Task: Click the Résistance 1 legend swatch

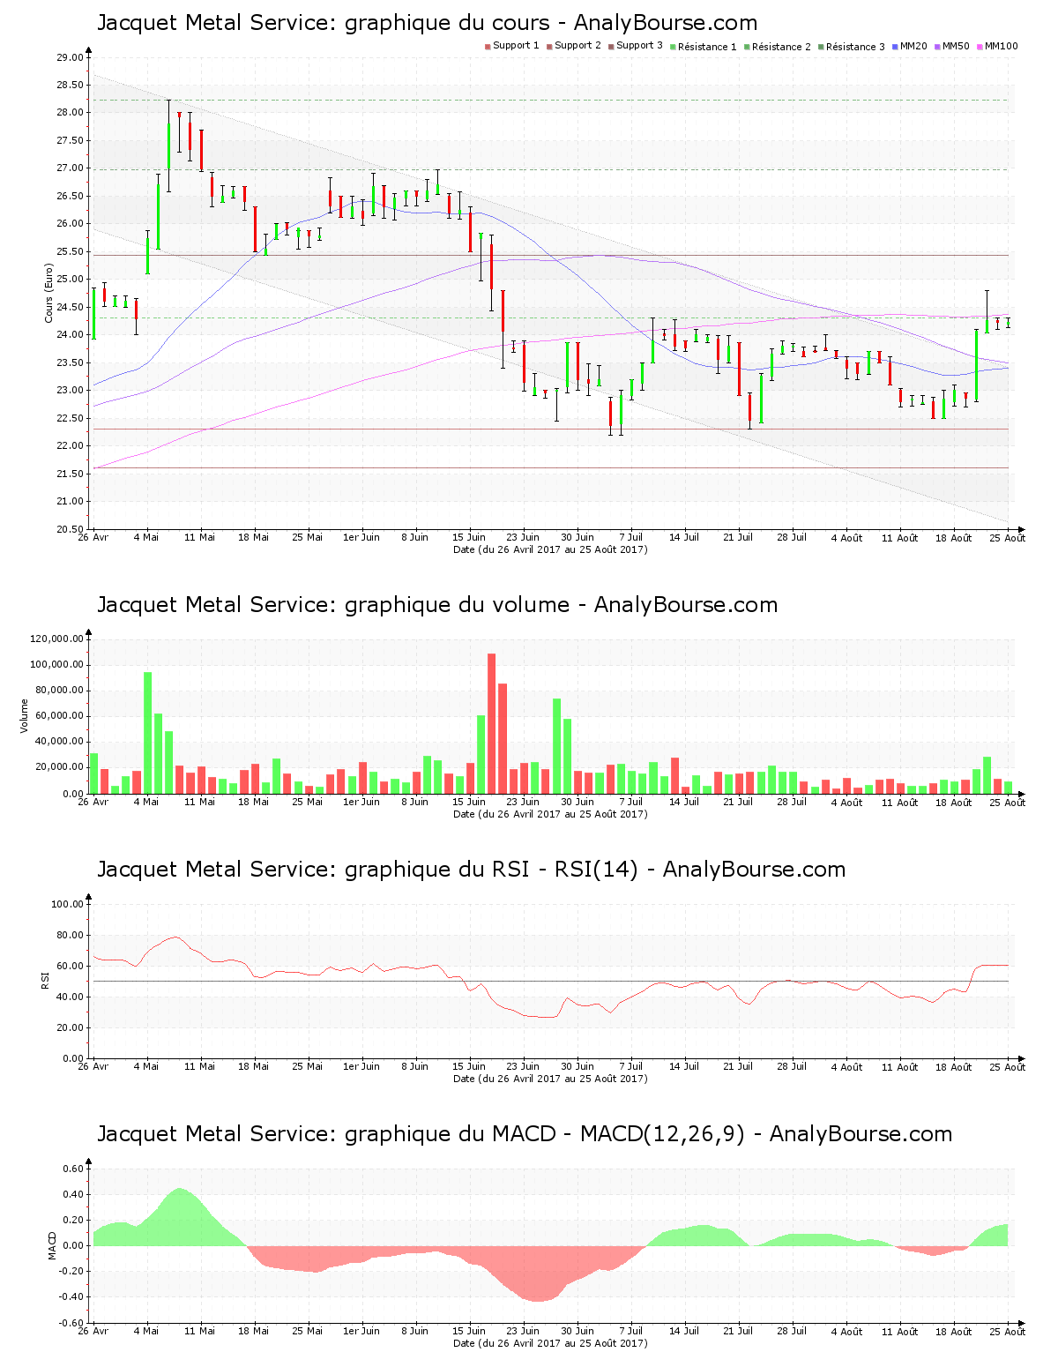Action: (x=673, y=46)
